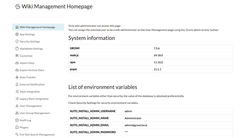Click the shuffle icon next to Slack Integration
The height and width of the screenshot is (138, 245).
click(17, 91)
